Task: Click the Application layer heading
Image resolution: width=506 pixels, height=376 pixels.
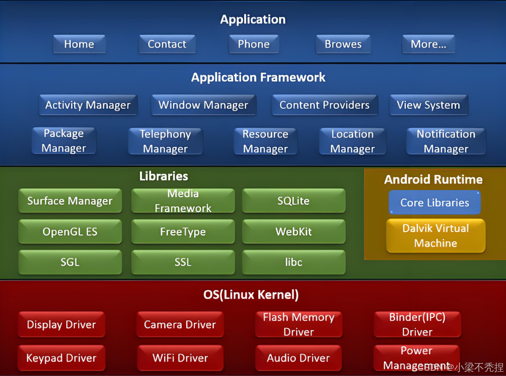Action: click(253, 19)
